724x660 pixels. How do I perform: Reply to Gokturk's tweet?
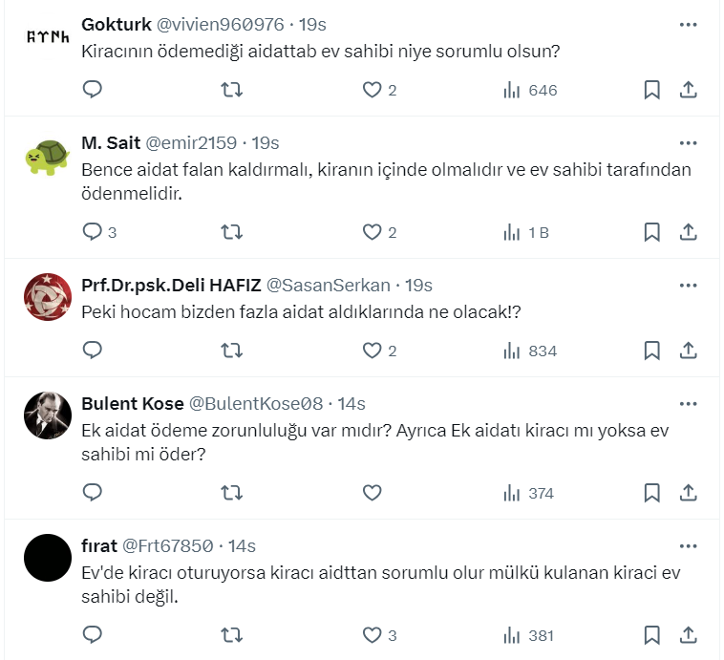tap(92, 90)
